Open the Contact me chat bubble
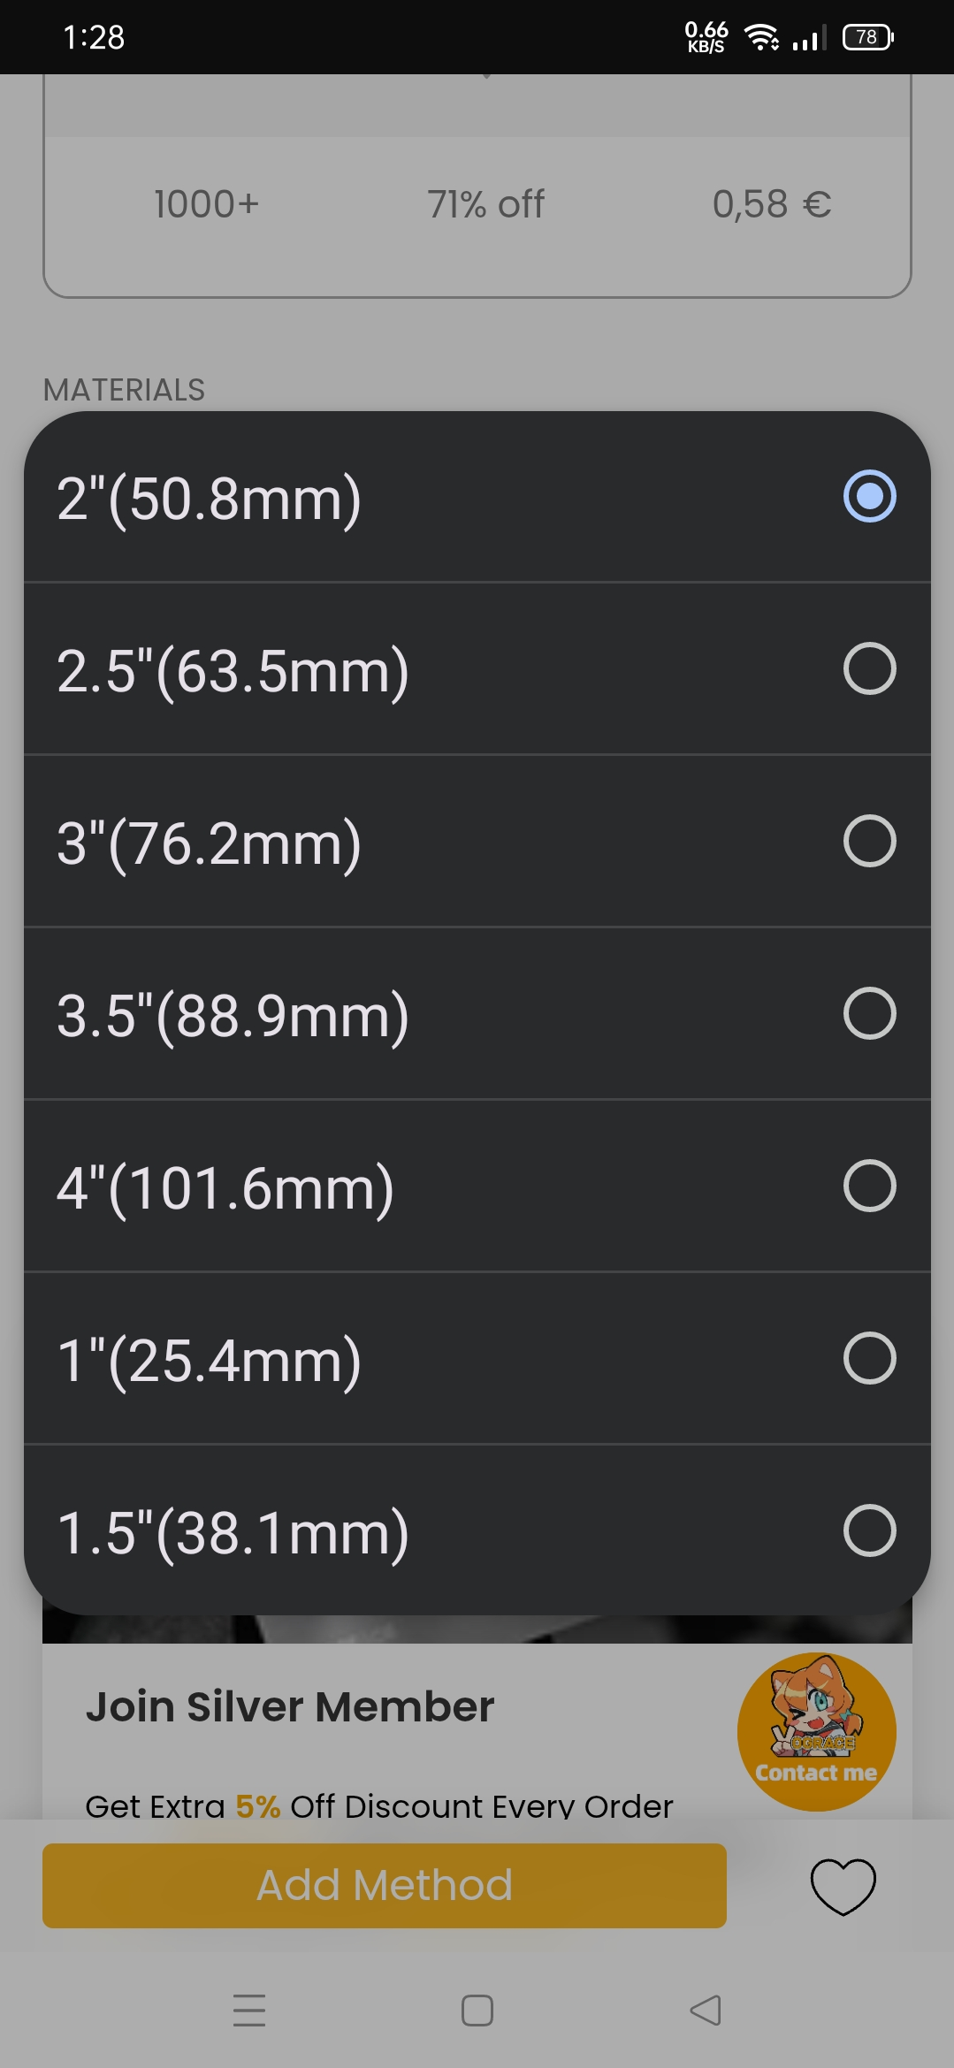 [816, 1731]
